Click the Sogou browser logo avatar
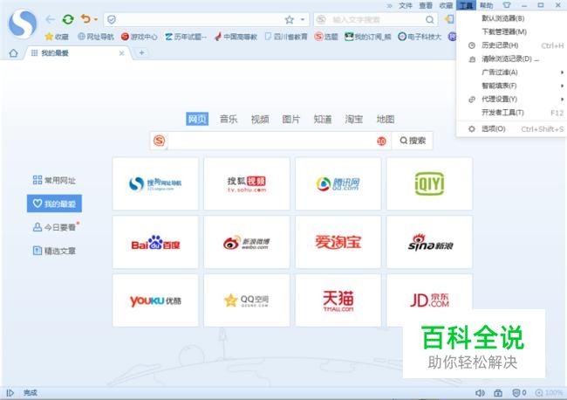This screenshot has width=567, height=400. (x=23, y=24)
